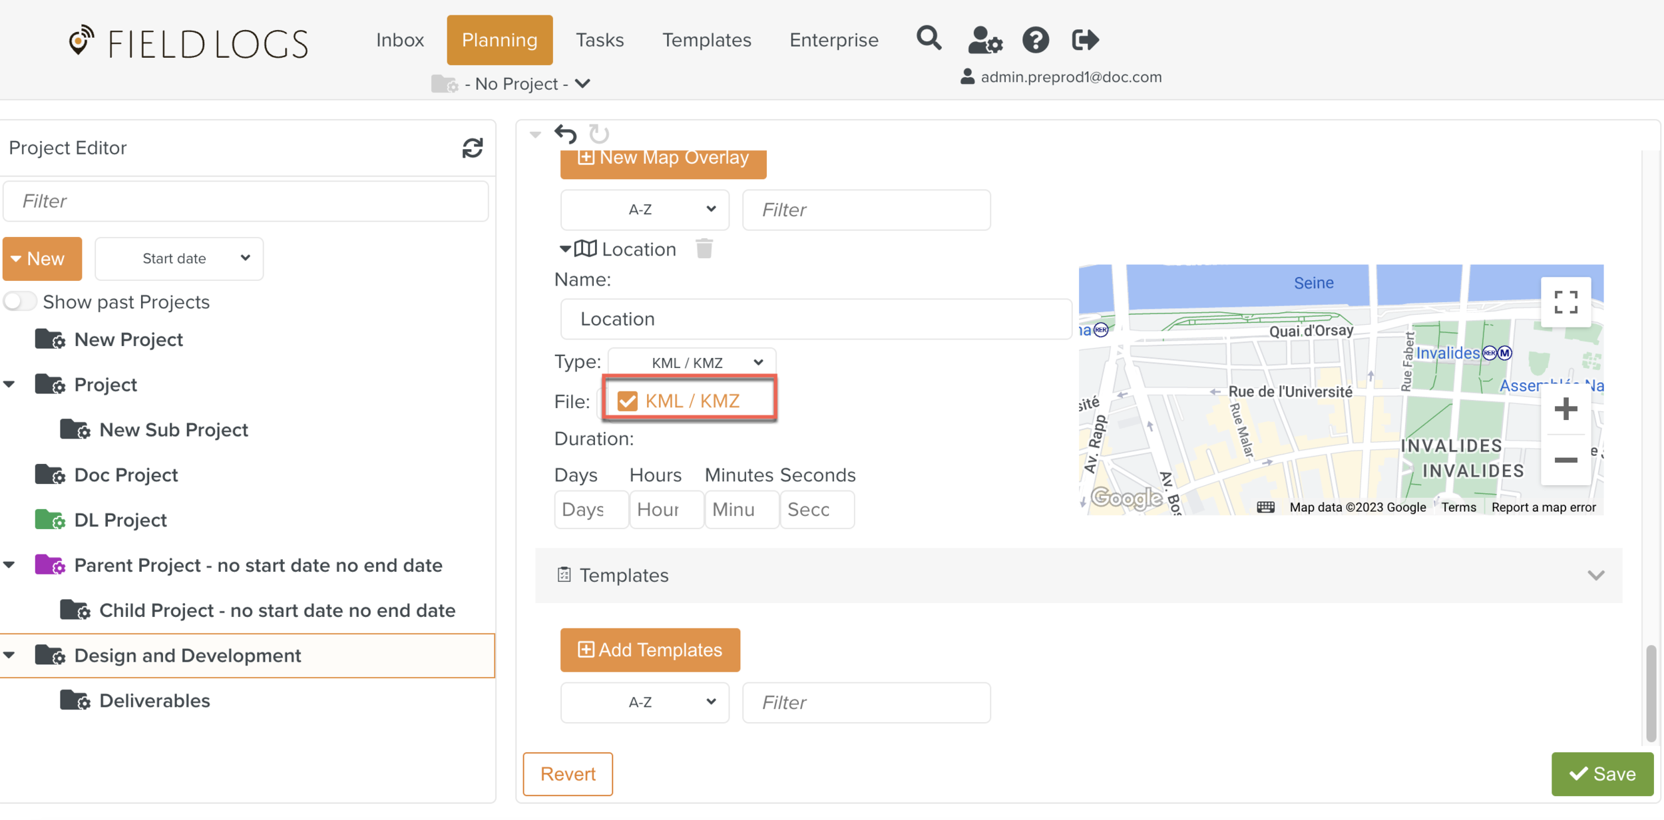Open user settings icon in header
1664x820 pixels.
(984, 40)
